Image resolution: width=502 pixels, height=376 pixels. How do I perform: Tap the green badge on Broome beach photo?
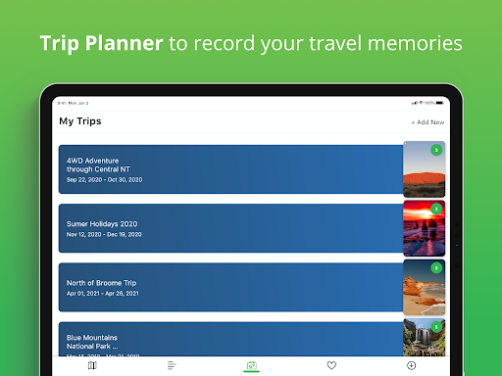[436, 268]
